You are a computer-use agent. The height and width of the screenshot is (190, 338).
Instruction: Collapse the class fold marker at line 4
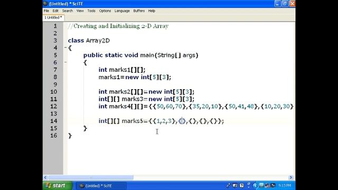(65, 47)
